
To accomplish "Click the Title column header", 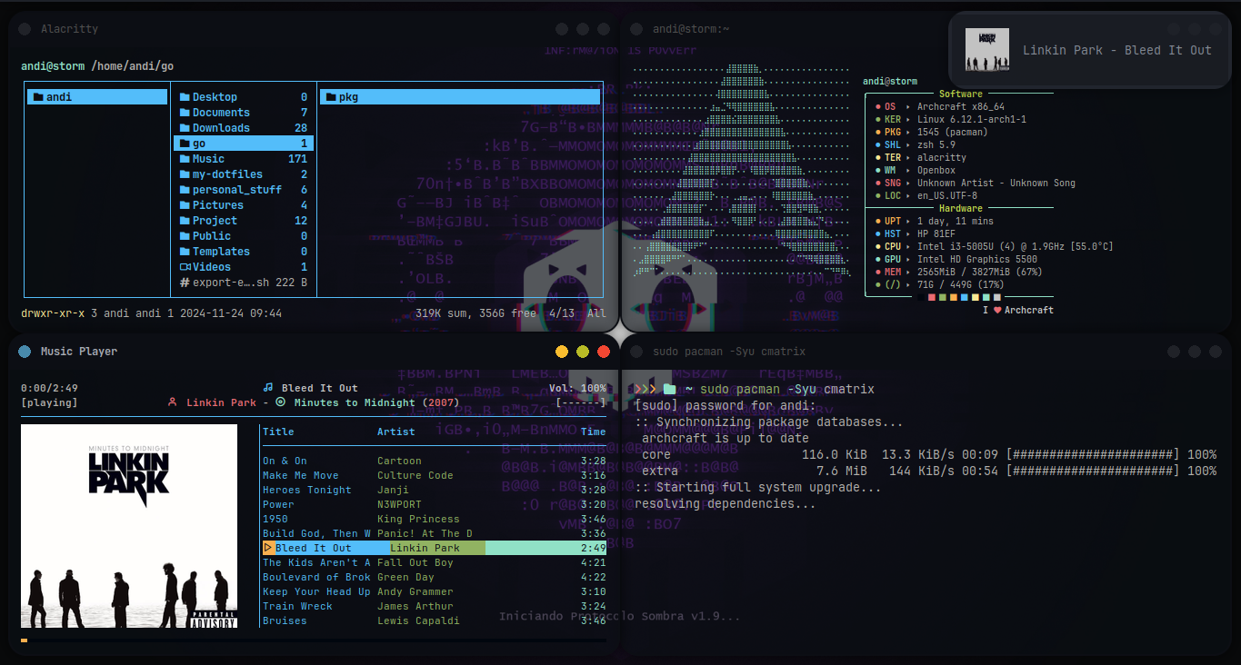I will (x=278, y=432).
